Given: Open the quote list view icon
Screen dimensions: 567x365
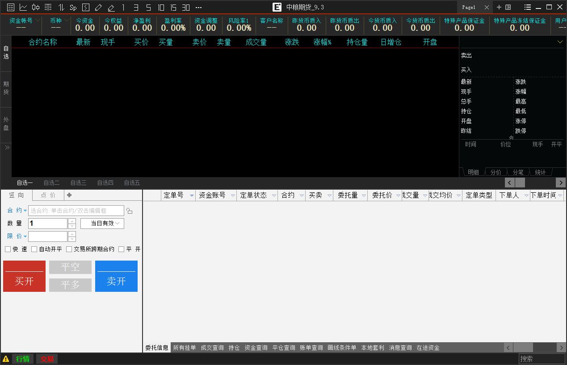Looking at the screenshot, I should [11, 7].
